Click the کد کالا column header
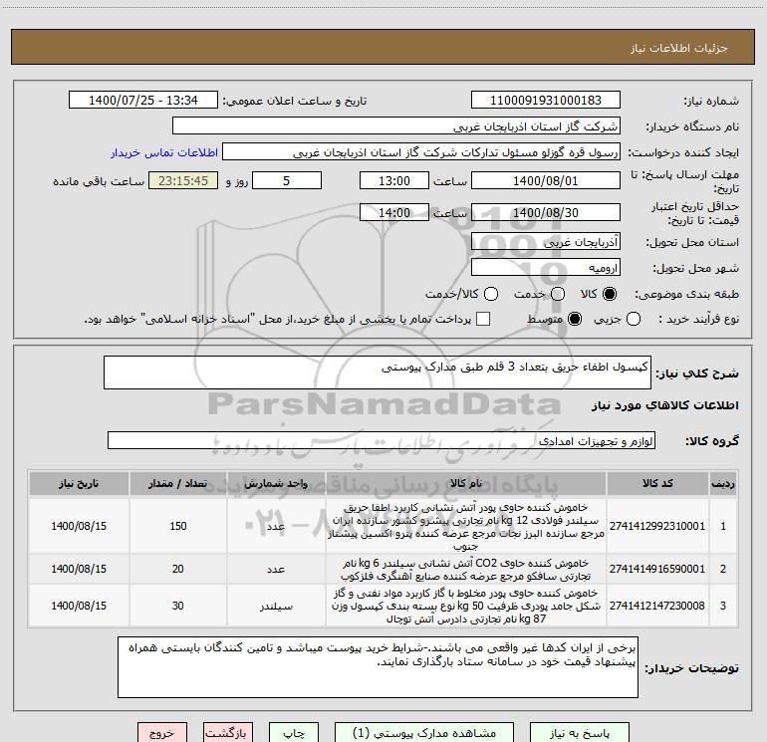The image size is (767, 742). tap(657, 484)
